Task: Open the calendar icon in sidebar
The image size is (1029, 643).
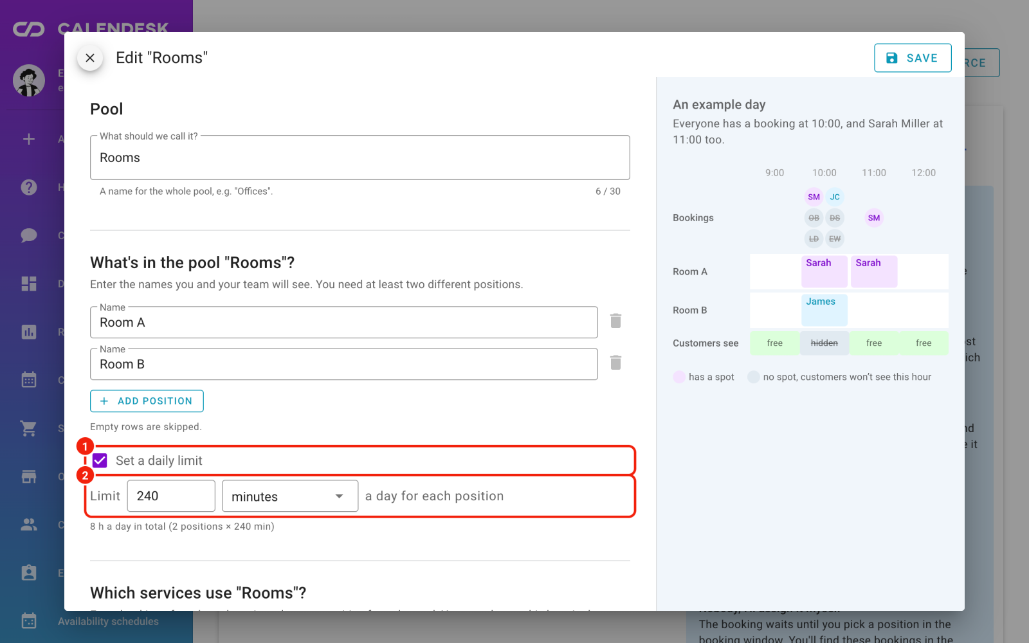Action: point(29,380)
